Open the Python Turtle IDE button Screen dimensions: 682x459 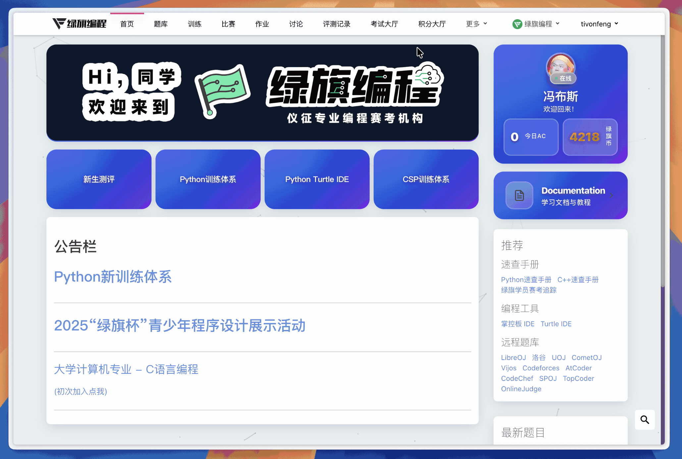317,179
